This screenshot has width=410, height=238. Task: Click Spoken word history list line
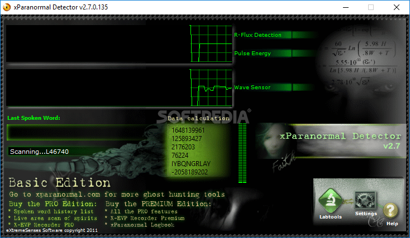coord(51,211)
